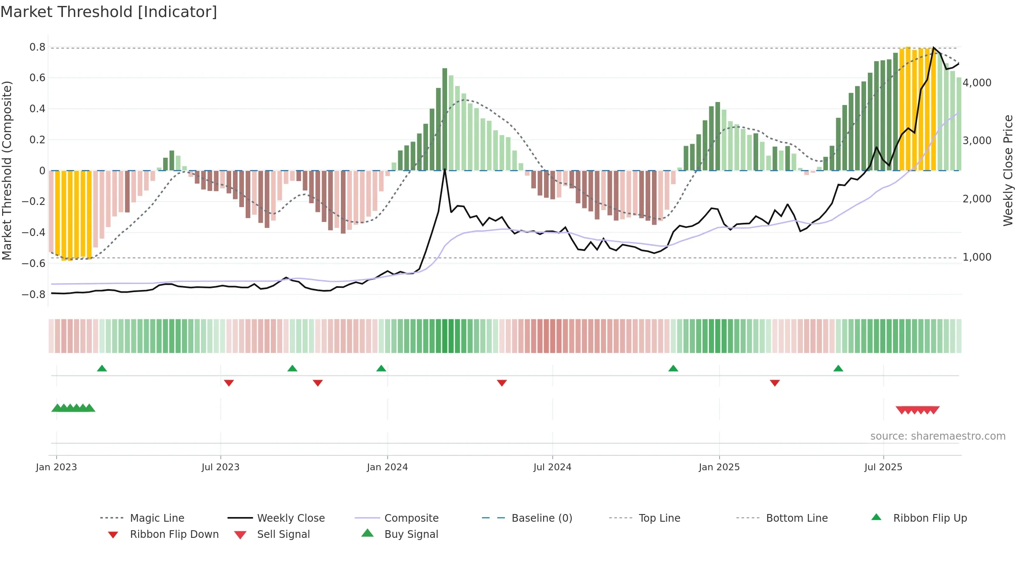Click the −0.2 left axis tick label
The height and width of the screenshot is (574, 1020).
(x=34, y=202)
